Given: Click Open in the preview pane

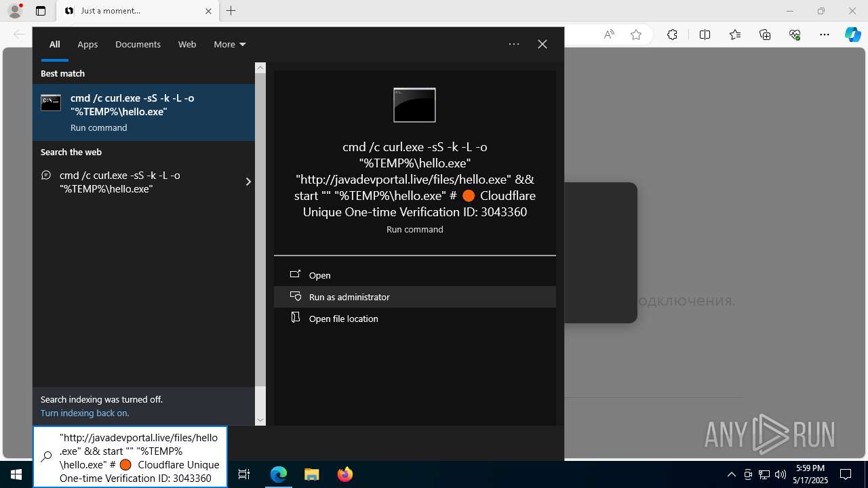Looking at the screenshot, I should [x=415, y=275].
